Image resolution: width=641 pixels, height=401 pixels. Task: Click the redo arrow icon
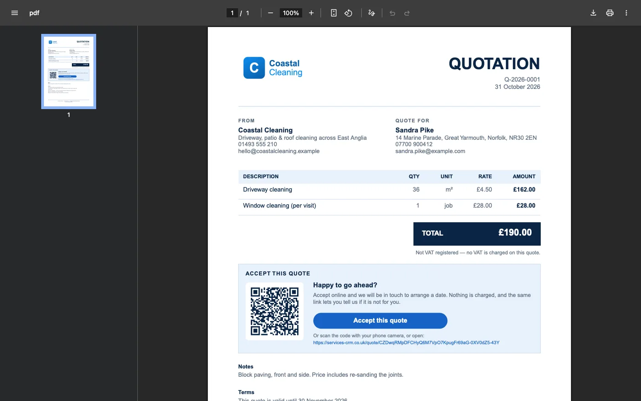coord(407,13)
